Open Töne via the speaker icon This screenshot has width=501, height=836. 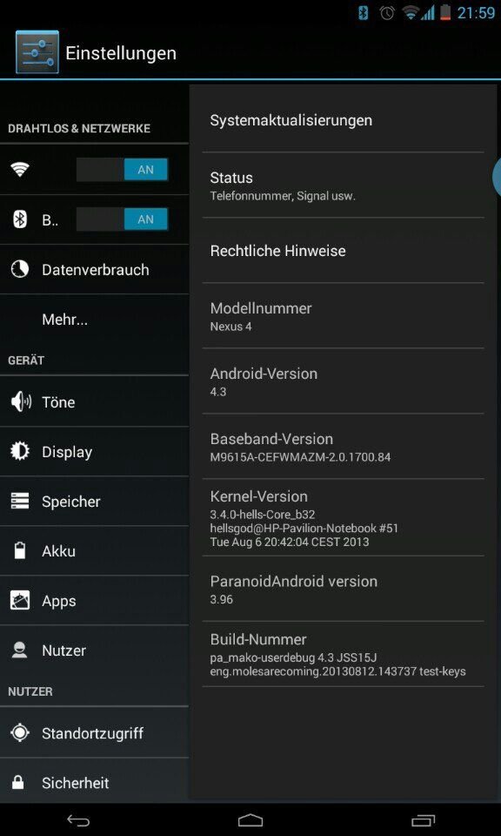pos(21,402)
